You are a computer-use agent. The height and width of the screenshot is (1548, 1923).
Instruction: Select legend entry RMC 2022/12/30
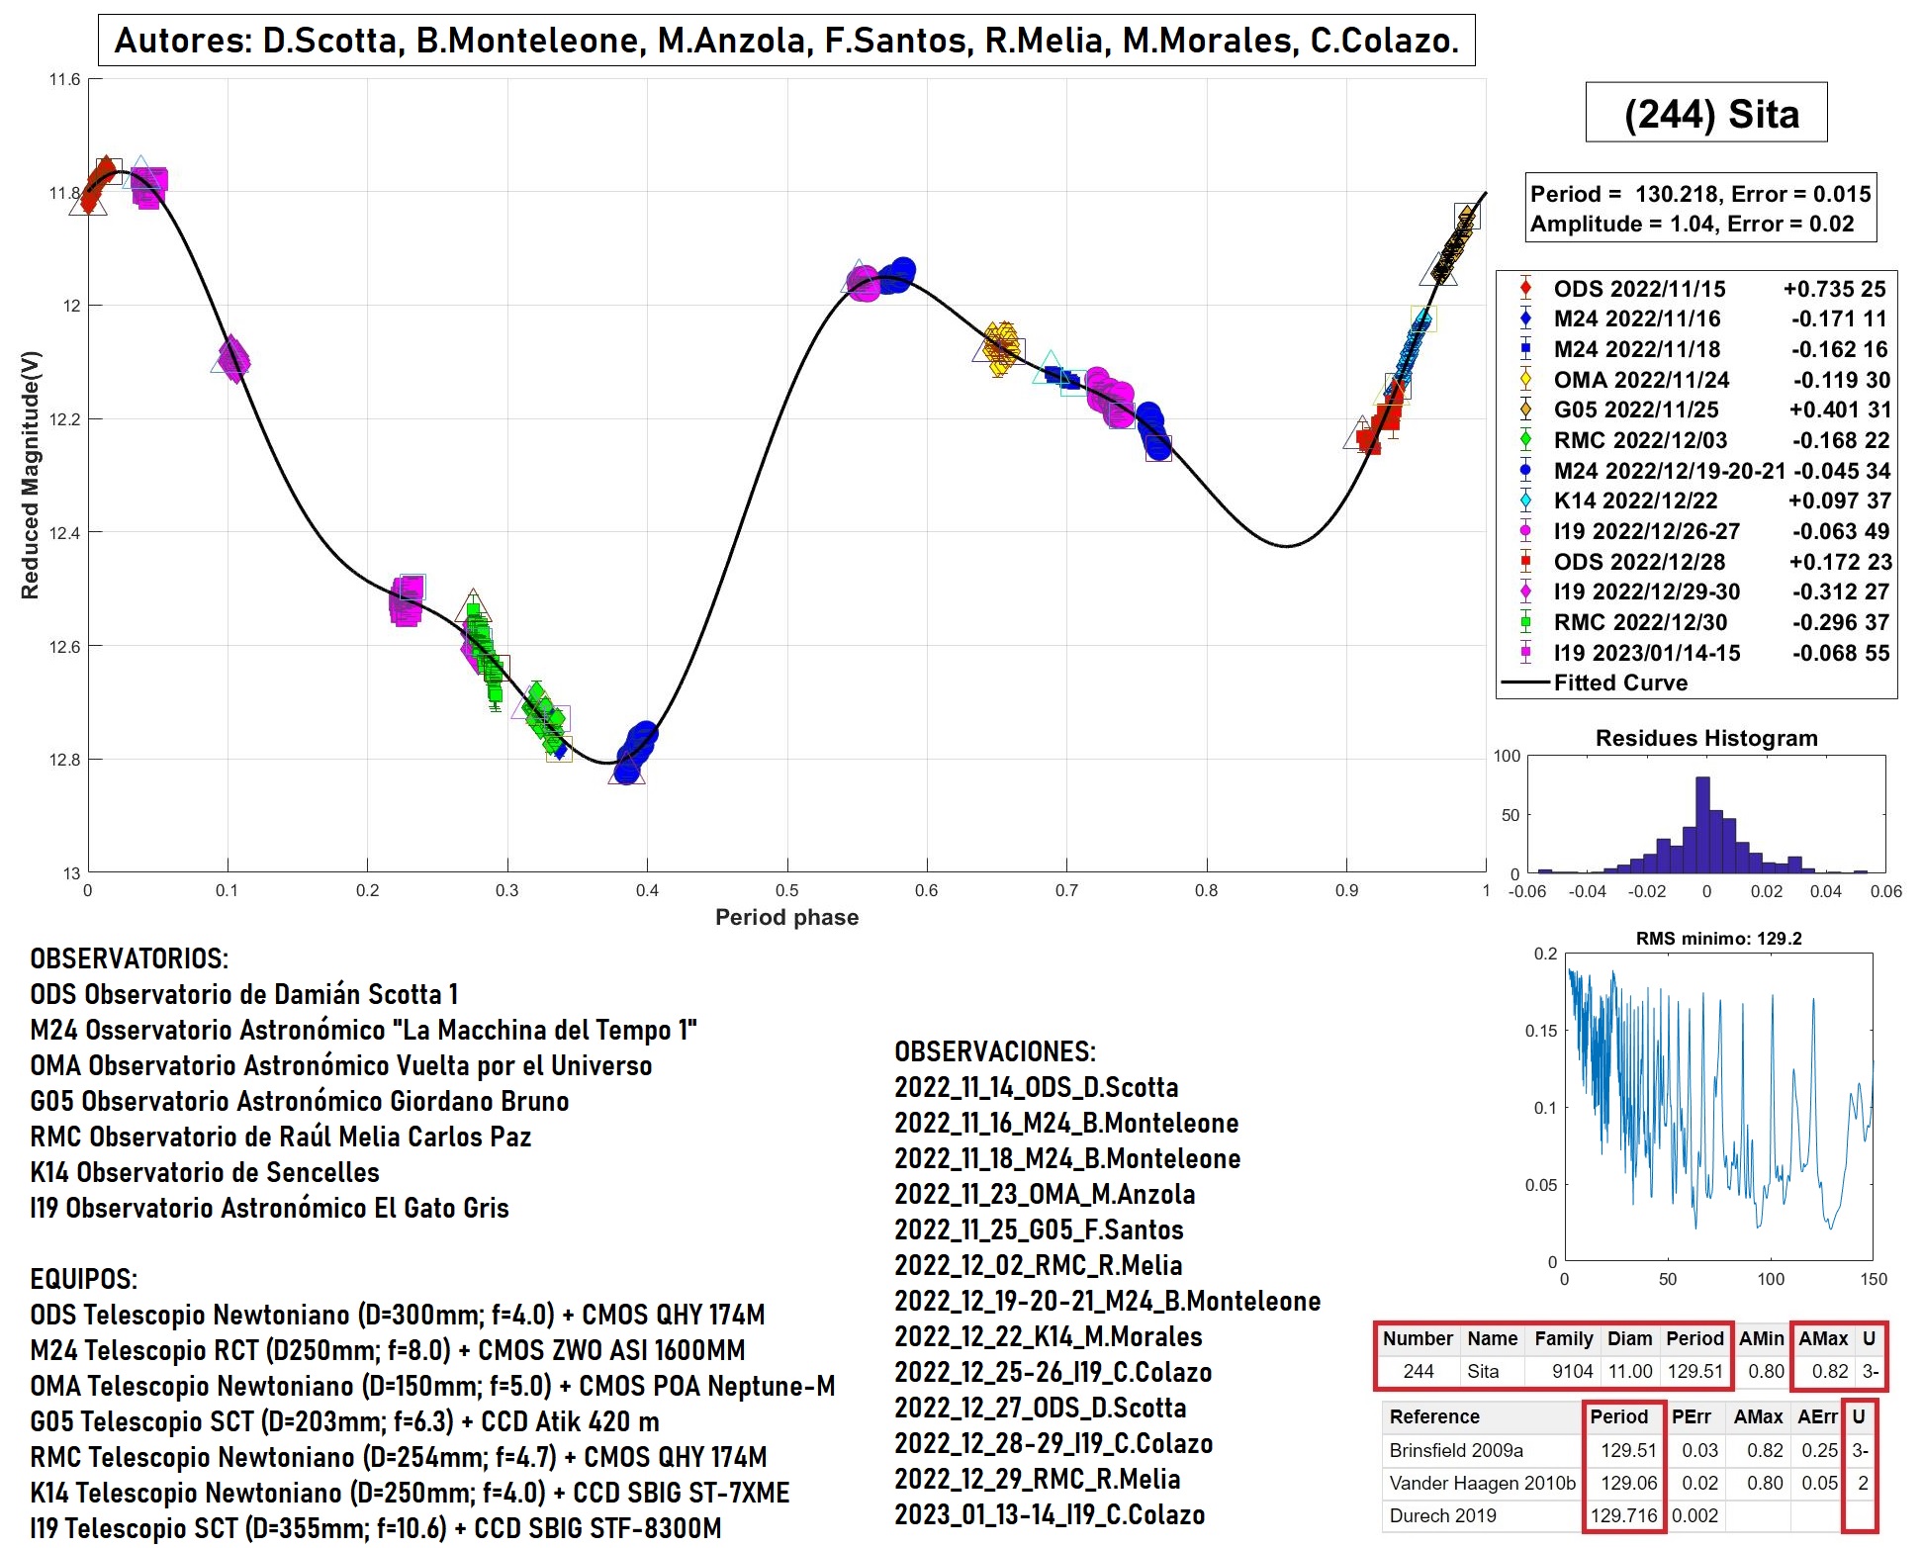(x=1696, y=622)
